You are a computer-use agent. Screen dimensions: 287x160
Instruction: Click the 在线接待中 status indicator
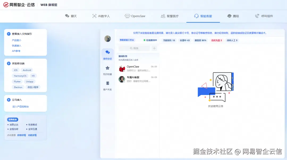click(150, 40)
